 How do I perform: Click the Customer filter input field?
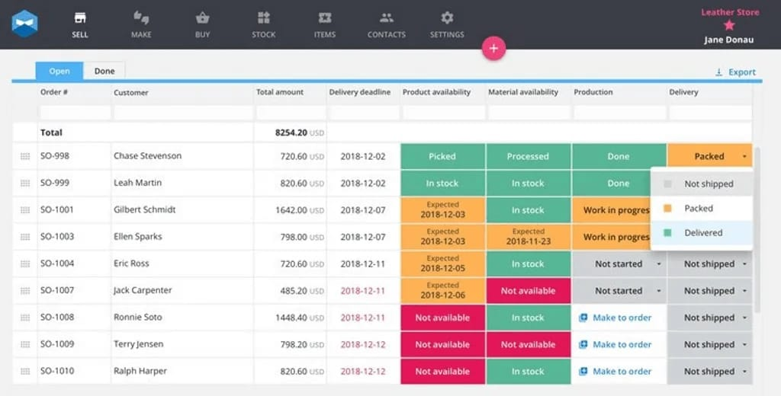182,113
